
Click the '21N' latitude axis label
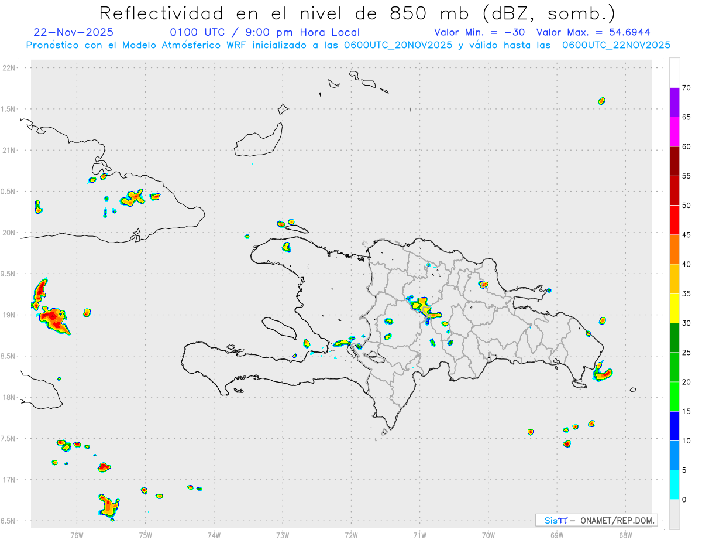10,151
